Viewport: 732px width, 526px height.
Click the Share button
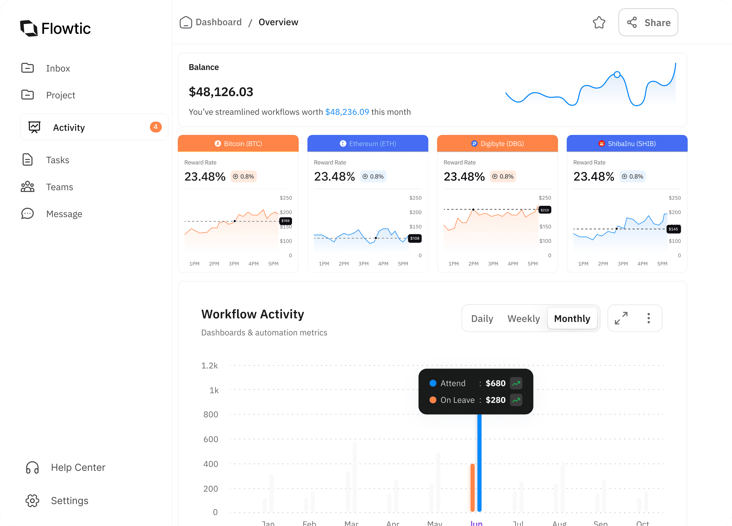[x=648, y=23]
